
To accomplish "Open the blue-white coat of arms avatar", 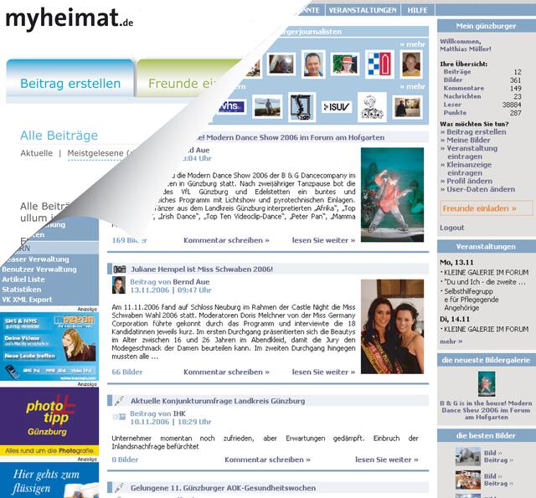I will click(379, 64).
